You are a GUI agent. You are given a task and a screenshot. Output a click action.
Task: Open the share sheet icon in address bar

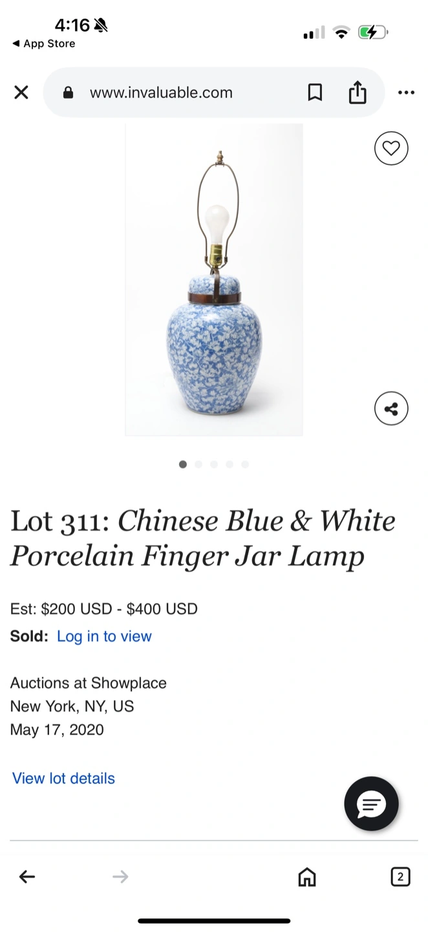[x=358, y=93]
